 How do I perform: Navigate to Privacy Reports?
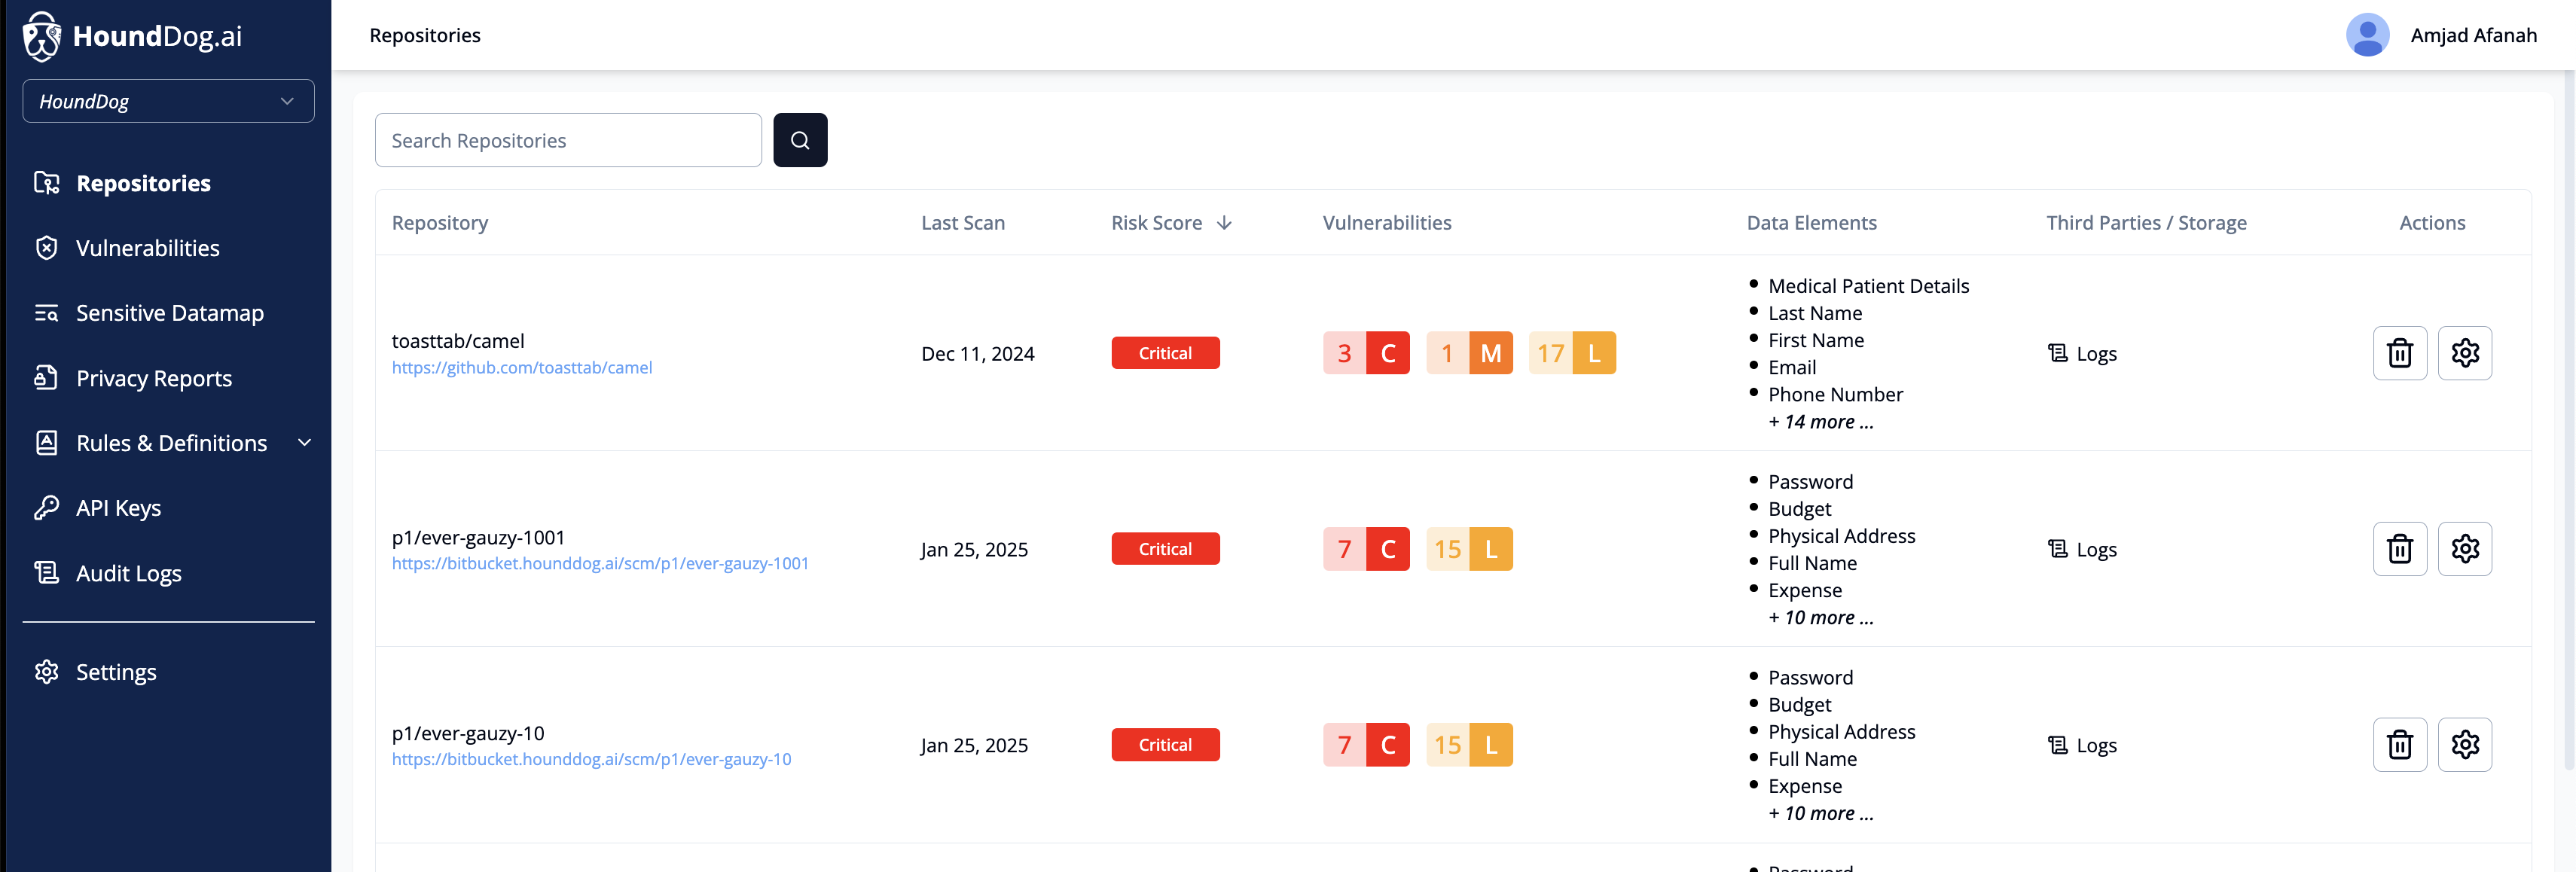point(153,378)
